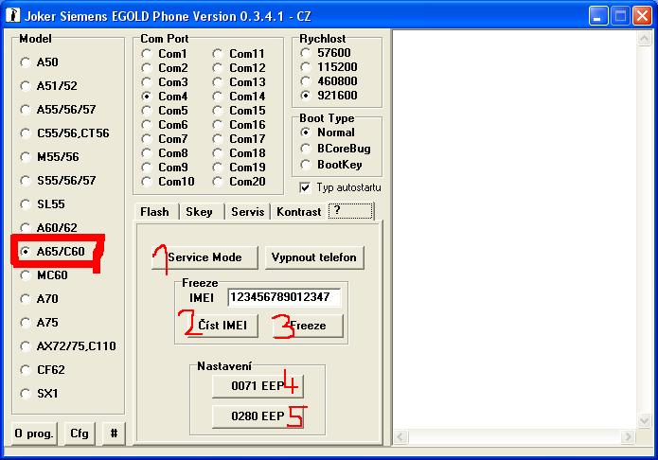Click the # button
This screenshot has height=460, width=658.
coord(114,433)
